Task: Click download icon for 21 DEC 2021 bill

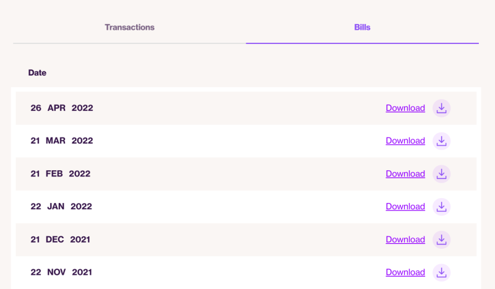Action: coord(441,239)
